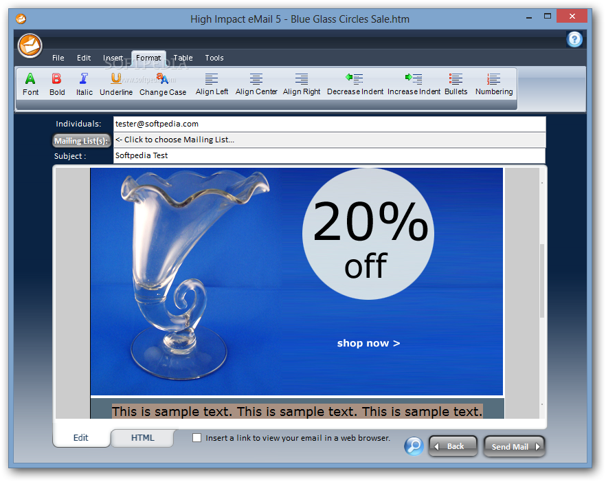Open the File menu
The width and height of the screenshot is (606, 482).
coord(58,58)
